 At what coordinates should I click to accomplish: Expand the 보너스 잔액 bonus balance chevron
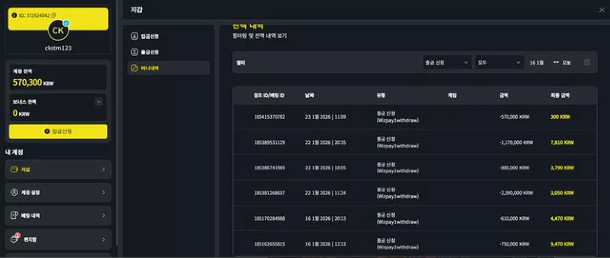coord(99,101)
